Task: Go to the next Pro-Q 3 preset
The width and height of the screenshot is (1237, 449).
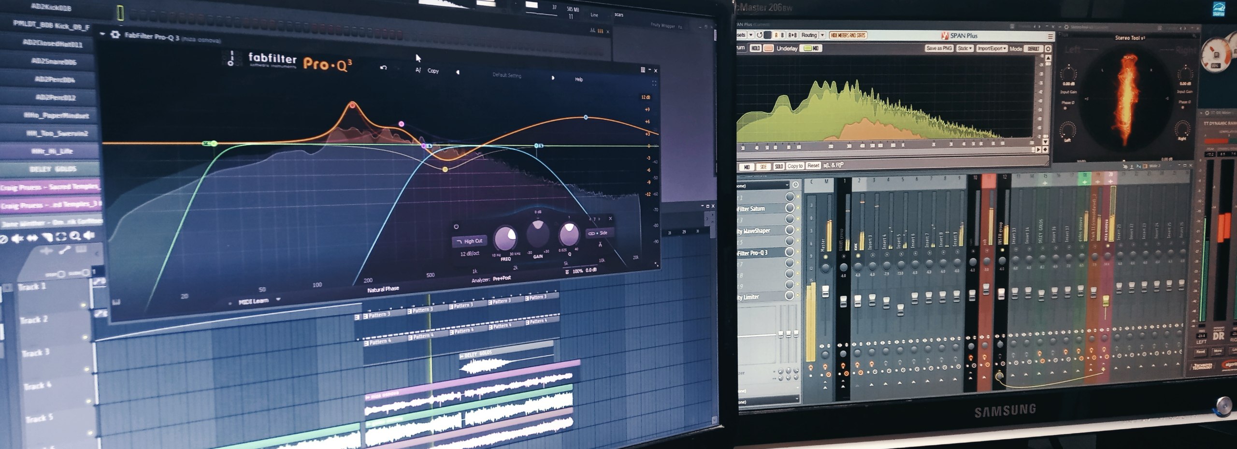Action: 553,77
